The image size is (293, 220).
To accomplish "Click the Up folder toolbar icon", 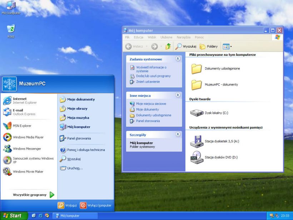I will coord(168,46).
